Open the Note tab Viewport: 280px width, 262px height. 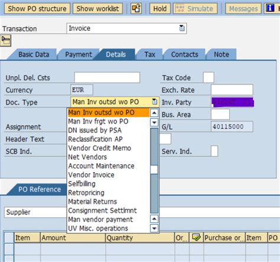click(222, 54)
